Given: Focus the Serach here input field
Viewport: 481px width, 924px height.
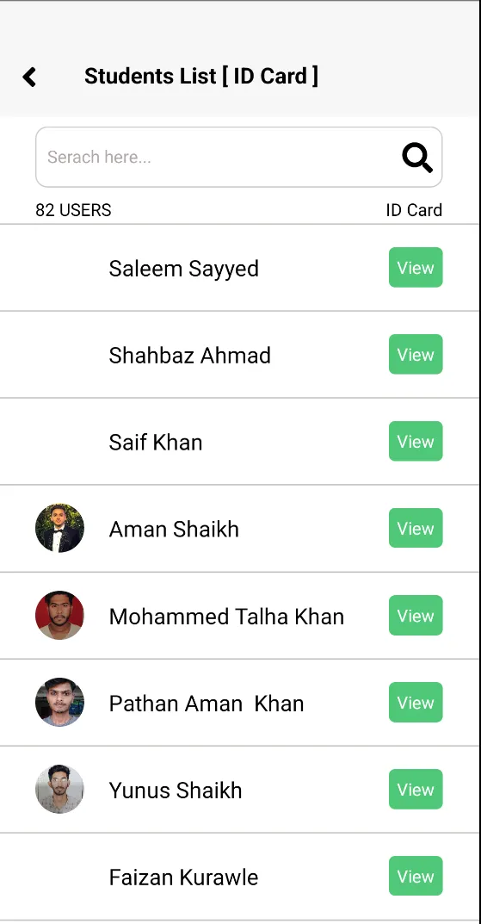Looking at the screenshot, I should click(238, 158).
